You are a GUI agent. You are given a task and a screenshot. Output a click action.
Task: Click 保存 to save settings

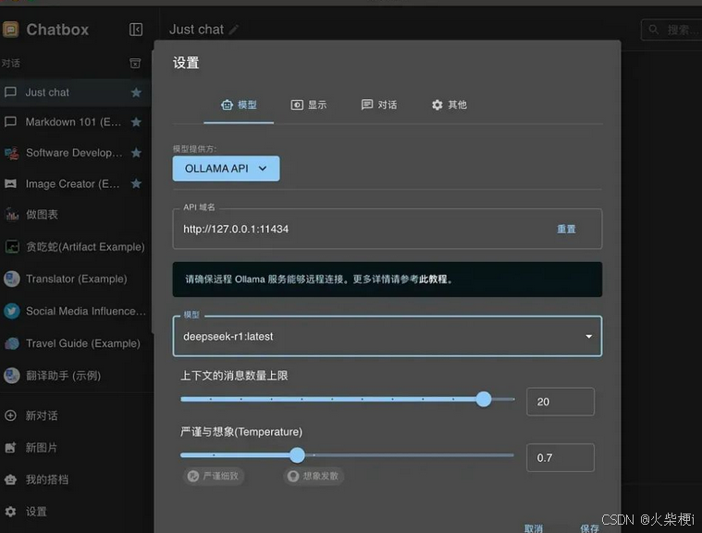(x=590, y=528)
